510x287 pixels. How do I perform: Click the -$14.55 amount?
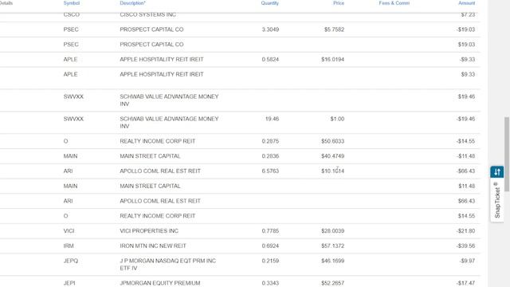pos(465,141)
